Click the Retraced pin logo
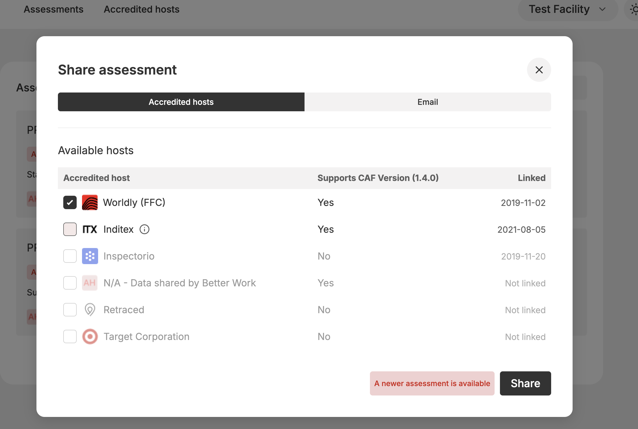This screenshot has width=638, height=429. point(90,310)
